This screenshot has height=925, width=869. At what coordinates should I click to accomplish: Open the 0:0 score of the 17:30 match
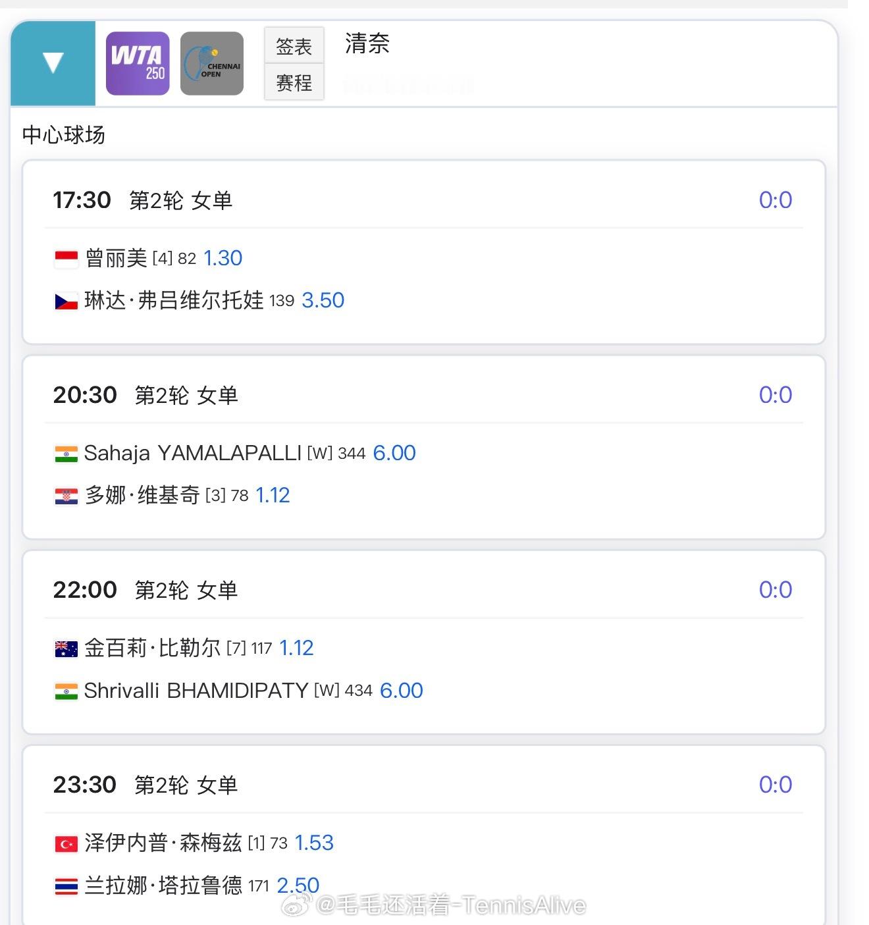pyautogui.click(x=776, y=199)
